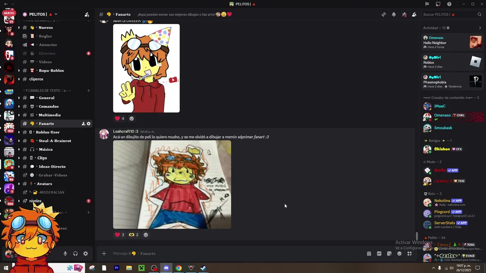
Task: Open notification settings bell icon
Action: coord(394,14)
